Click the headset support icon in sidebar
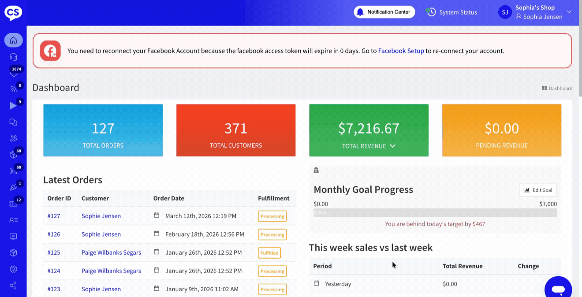Screen dimensions: 582x297 point(13,57)
